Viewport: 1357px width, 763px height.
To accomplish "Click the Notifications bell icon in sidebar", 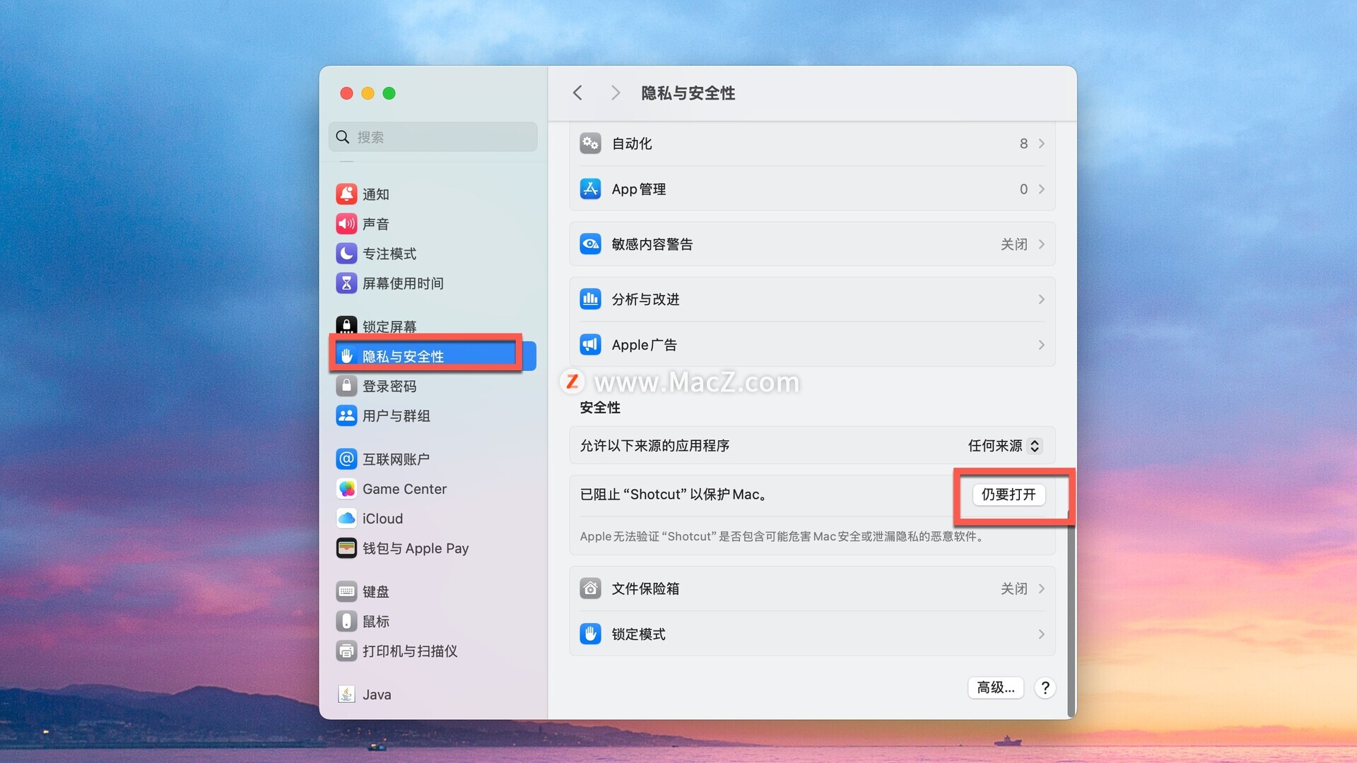I will click(x=346, y=194).
